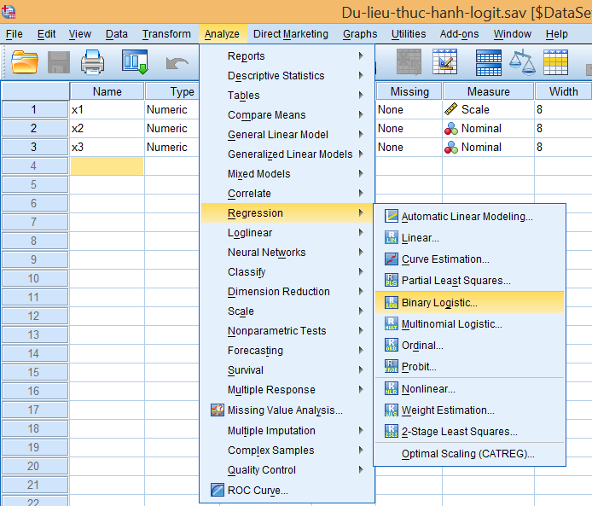Image resolution: width=592 pixels, height=506 pixels.
Task: Expand the Loglinear submenu
Action: click(287, 233)
